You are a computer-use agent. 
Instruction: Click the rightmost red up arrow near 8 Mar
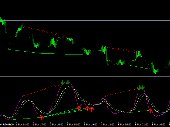pyautogui.click(x=150, y=110)
